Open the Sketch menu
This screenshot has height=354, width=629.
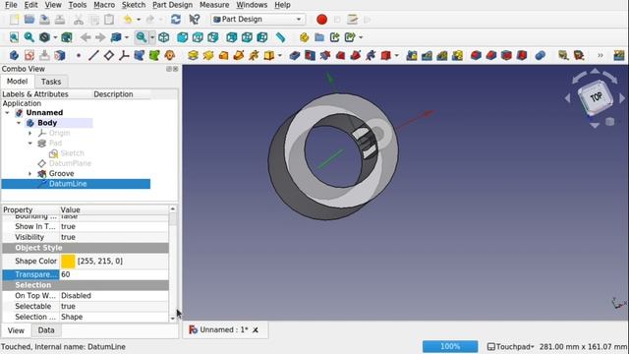point(134,5)
